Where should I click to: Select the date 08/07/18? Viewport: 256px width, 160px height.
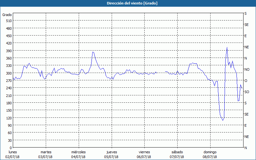[x=210, y=157]
